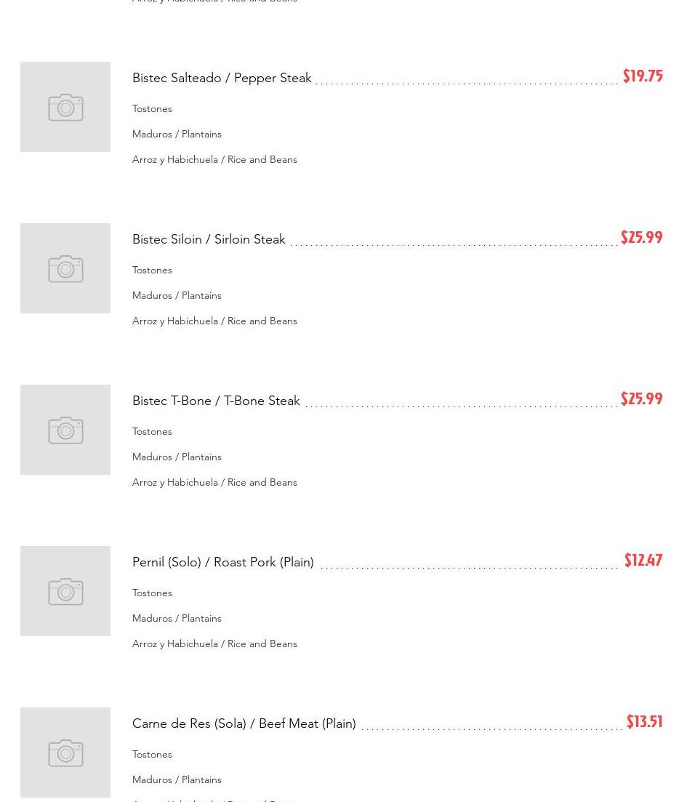Click the Carne de Res placeholder photo
687x802 pixels.
65,753
